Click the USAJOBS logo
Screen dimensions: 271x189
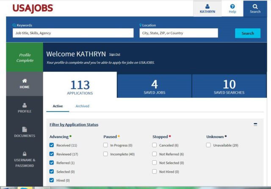coord(33,8)
